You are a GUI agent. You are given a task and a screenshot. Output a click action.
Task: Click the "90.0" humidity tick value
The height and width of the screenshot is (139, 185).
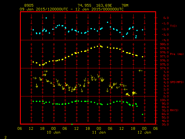[165, 104]
